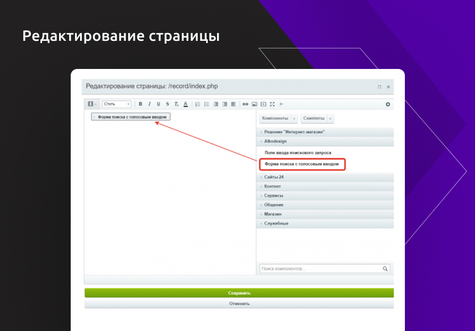The height and width of the screenshot is (331, 475).
Task: Open the Компоненты dropdown arrow
Action: click(294, 118)
